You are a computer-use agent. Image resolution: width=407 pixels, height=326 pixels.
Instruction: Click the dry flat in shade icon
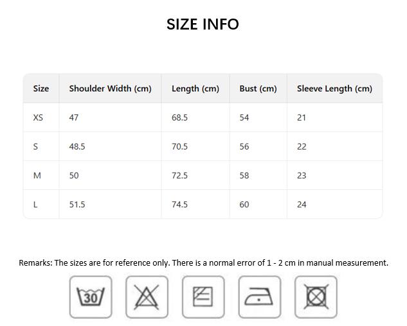click(203, 297)
